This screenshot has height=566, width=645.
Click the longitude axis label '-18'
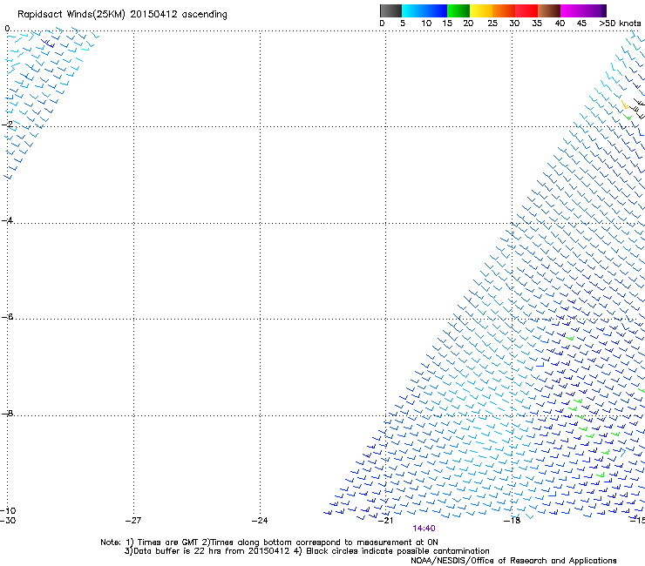pyautogui.click(x=512, y=521)
